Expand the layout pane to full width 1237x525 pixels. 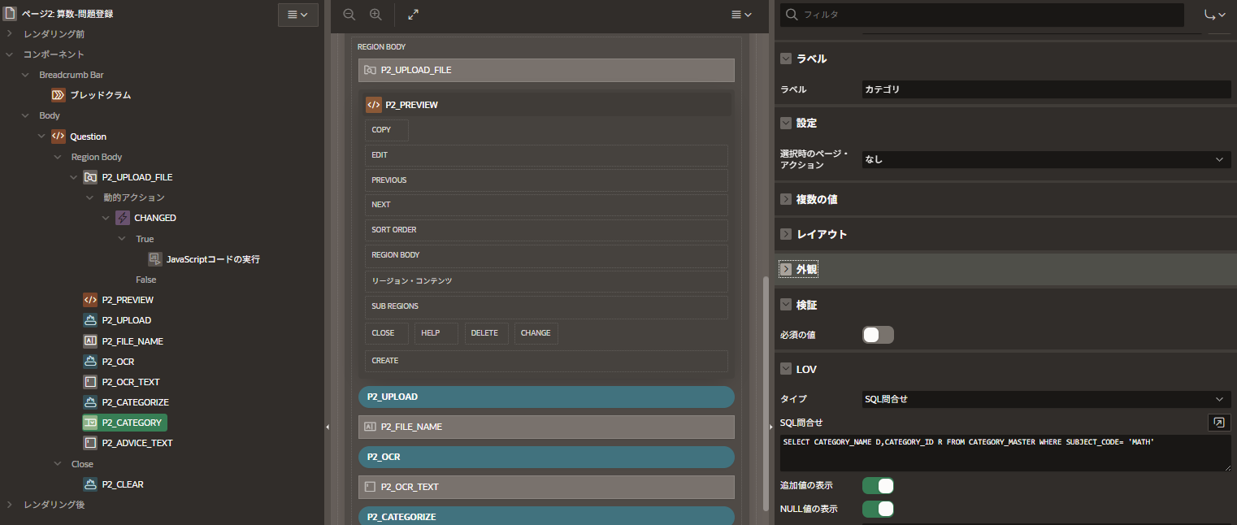point(413,15)
